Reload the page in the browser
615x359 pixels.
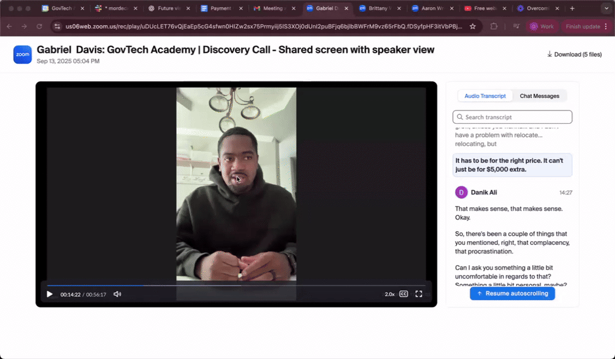coord(39,26)
